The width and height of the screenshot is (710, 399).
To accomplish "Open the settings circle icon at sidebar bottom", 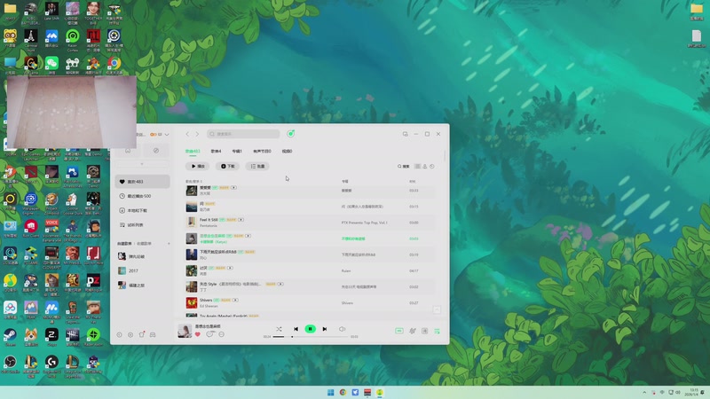I will 130,335.
